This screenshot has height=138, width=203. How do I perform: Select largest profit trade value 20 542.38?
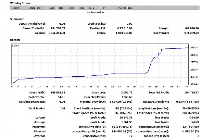pyautogui.click(x=126, y=118)
